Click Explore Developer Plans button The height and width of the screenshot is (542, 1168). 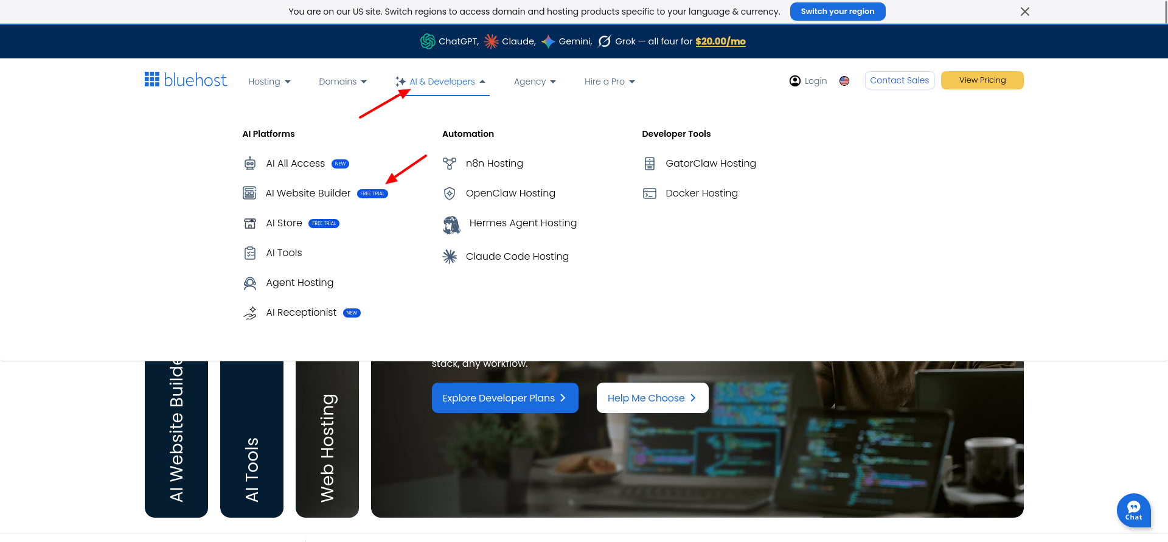pyautogui.click(x=505, y=398)
